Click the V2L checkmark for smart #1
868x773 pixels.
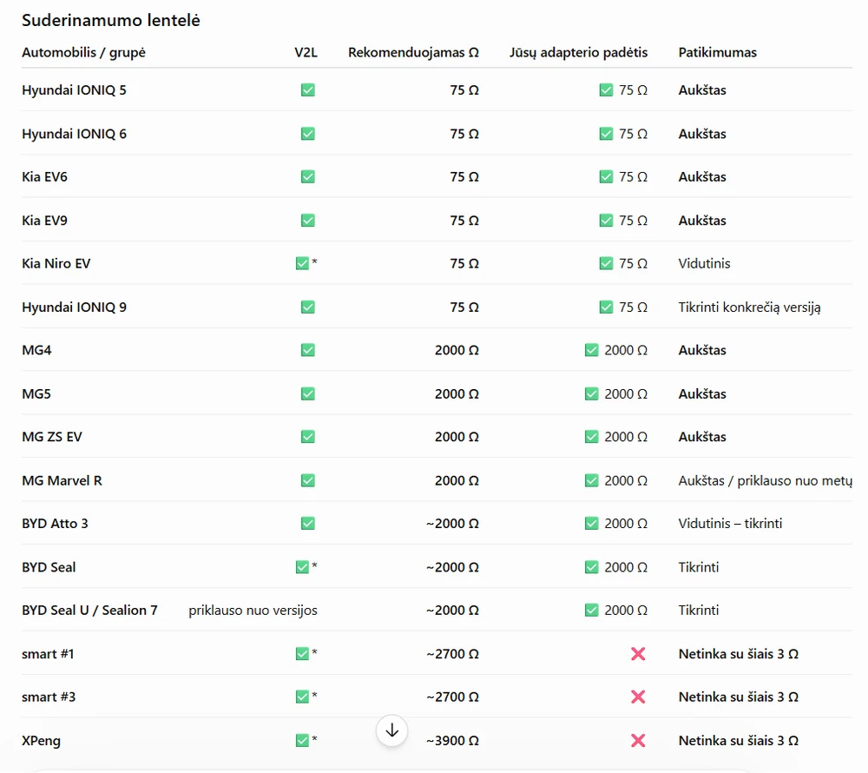coord(302,654)
